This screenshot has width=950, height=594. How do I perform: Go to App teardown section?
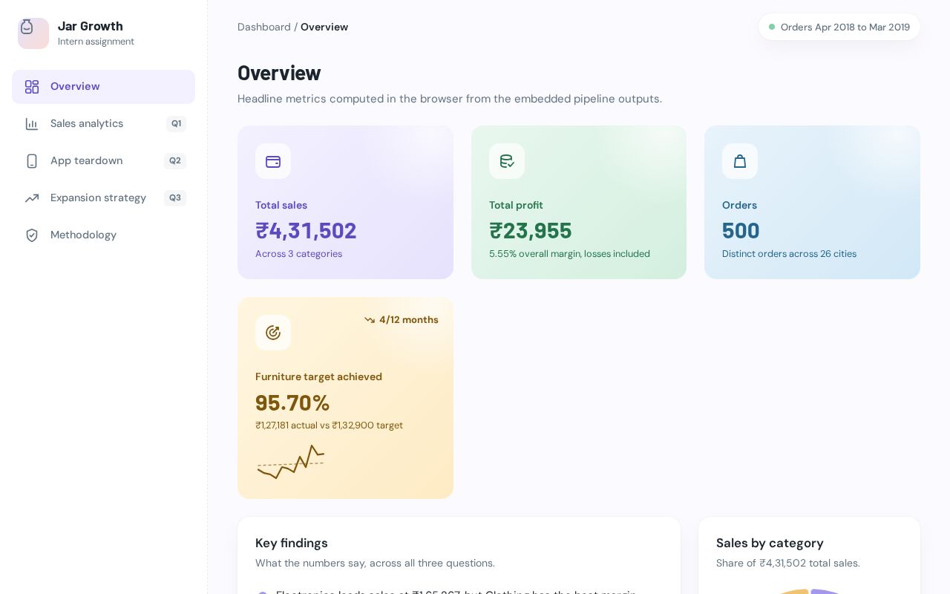click(103, 161)
